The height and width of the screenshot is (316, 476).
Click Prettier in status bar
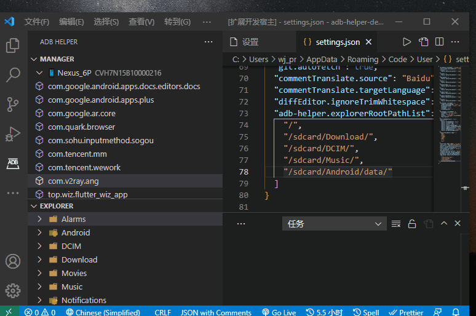click(x=406, y=312)
